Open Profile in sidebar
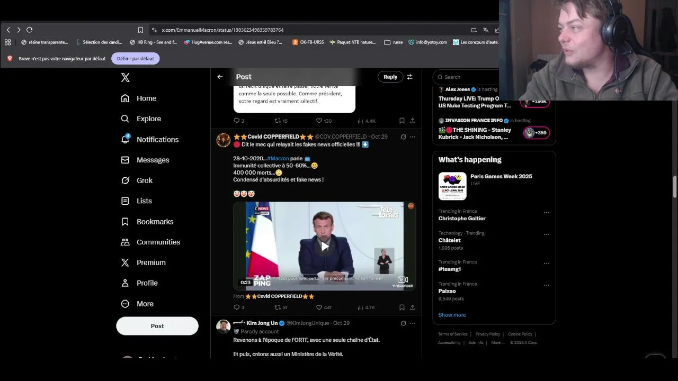 click(139, 283)
